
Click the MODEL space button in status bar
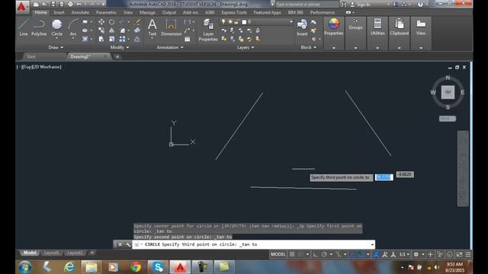coord(278,254)
